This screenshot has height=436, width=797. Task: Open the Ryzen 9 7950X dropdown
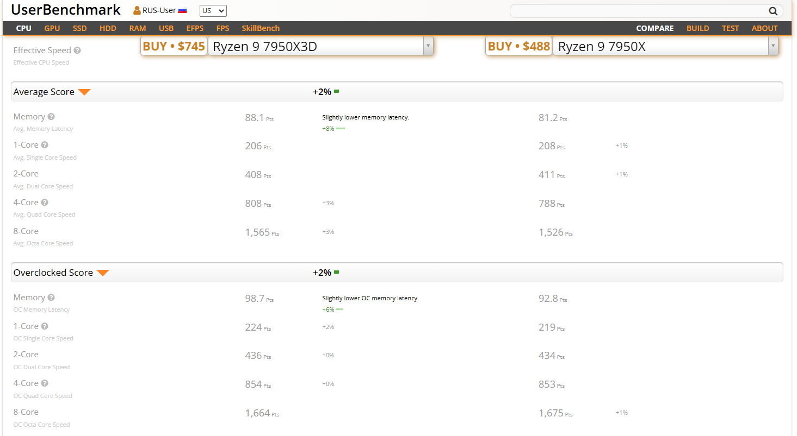click(773, 47)
